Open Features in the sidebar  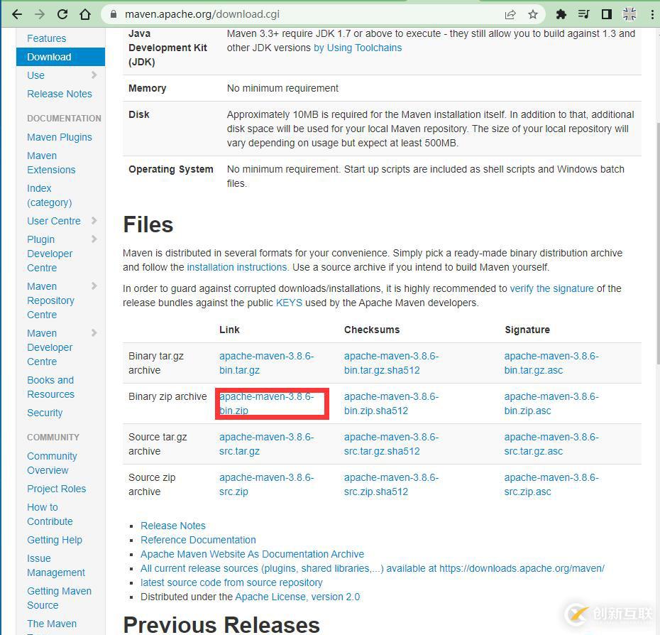pos(46,38)
